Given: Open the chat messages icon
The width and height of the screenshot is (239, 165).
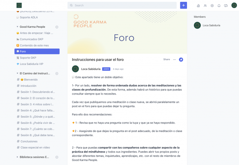Looking at the screenshot, I should [226, 6].
